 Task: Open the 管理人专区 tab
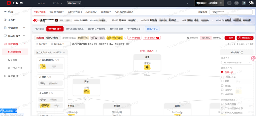(x=152, y=29)
